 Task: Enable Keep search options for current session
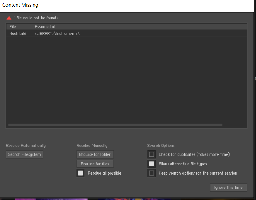[151, 173]
